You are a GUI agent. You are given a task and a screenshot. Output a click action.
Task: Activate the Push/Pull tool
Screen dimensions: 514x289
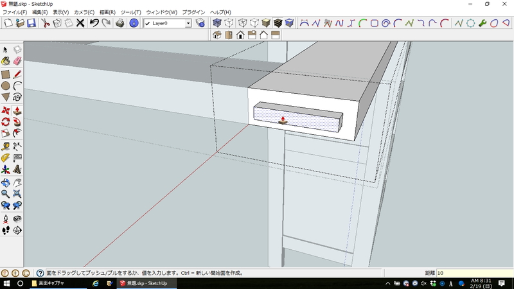click(17, 110)
